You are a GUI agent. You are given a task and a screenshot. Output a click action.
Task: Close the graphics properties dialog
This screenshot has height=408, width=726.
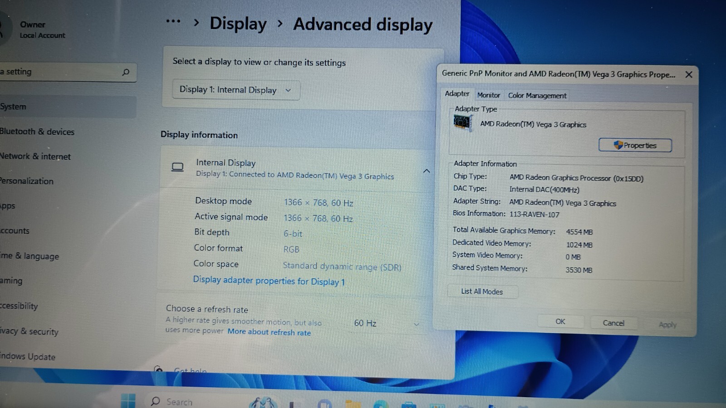tap(688, 74)
